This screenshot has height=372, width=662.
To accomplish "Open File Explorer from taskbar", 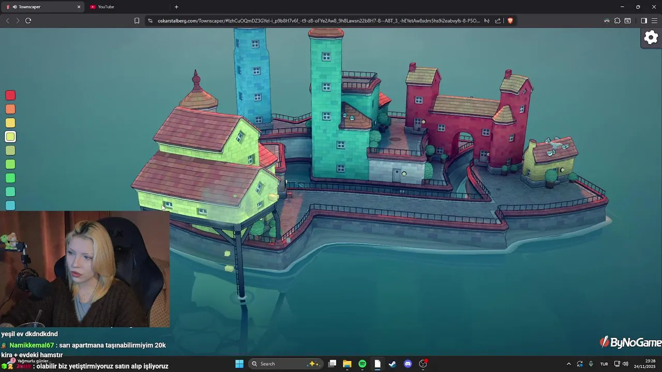I will 347,364.
